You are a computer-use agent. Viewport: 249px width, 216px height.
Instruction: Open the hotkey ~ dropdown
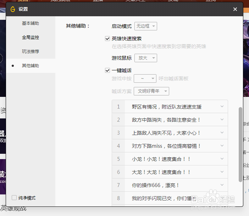click(145, 78)
